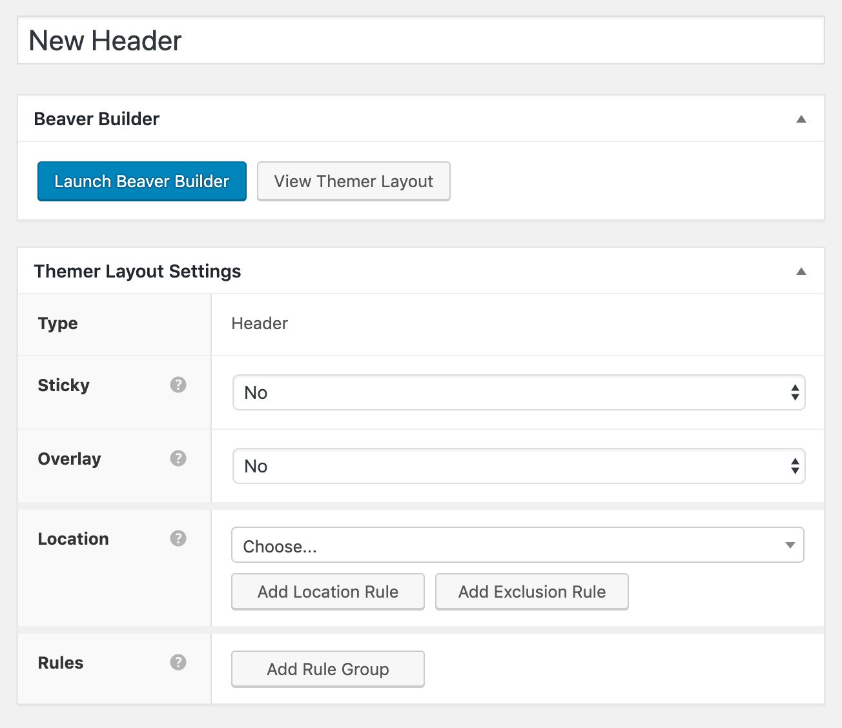Click the Sticky dropdown stepper arrows
842x728 pixels.
(x=794, y=392)
